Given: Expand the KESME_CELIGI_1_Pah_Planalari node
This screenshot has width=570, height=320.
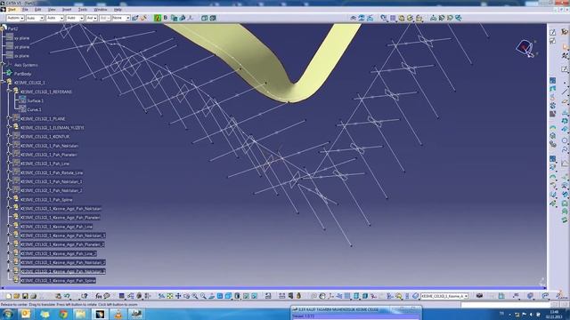Looking at the screenshot, I should pyautogui.click(x=9, y=155).
